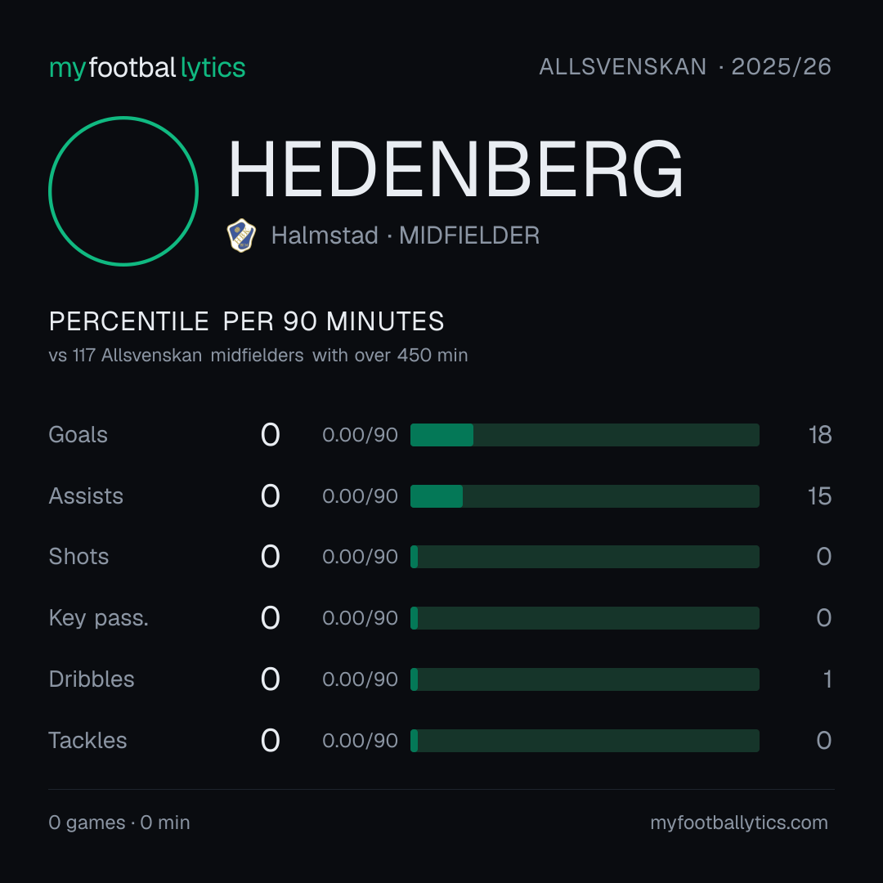Image resolution: width=883 pixels, height=883 pixels.
Task: Select the Assists percentile bar
Action: tap(585, 496)
